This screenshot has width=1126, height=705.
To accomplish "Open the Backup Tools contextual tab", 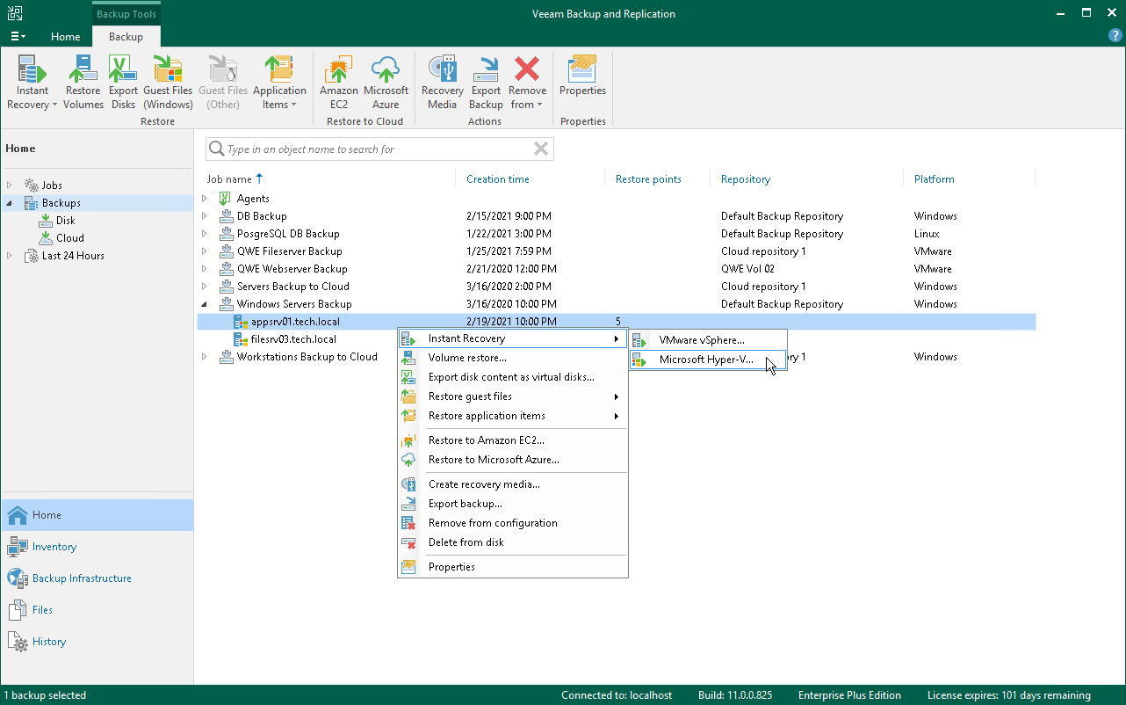I will coord(126,14).
